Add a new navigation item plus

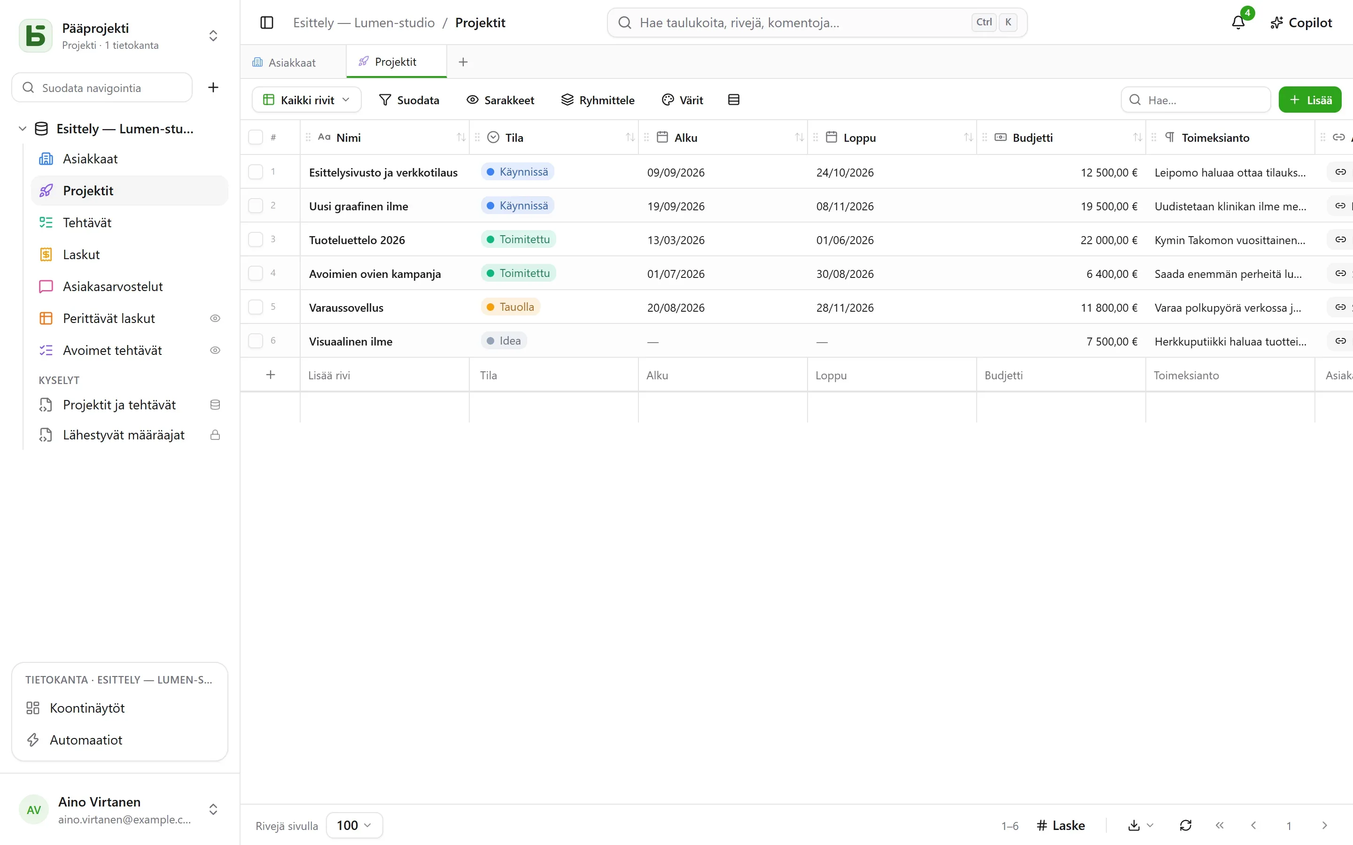pyautogui.click(x=213, y=87)
